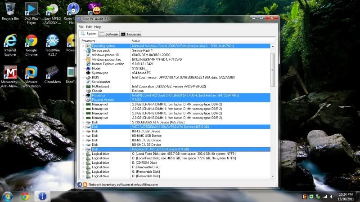Open the Recycle Bin desktop icon
The image size is (360, 202).
[10, 12]
